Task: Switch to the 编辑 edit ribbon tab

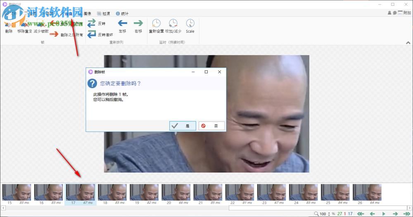Action: coord(69,14)
